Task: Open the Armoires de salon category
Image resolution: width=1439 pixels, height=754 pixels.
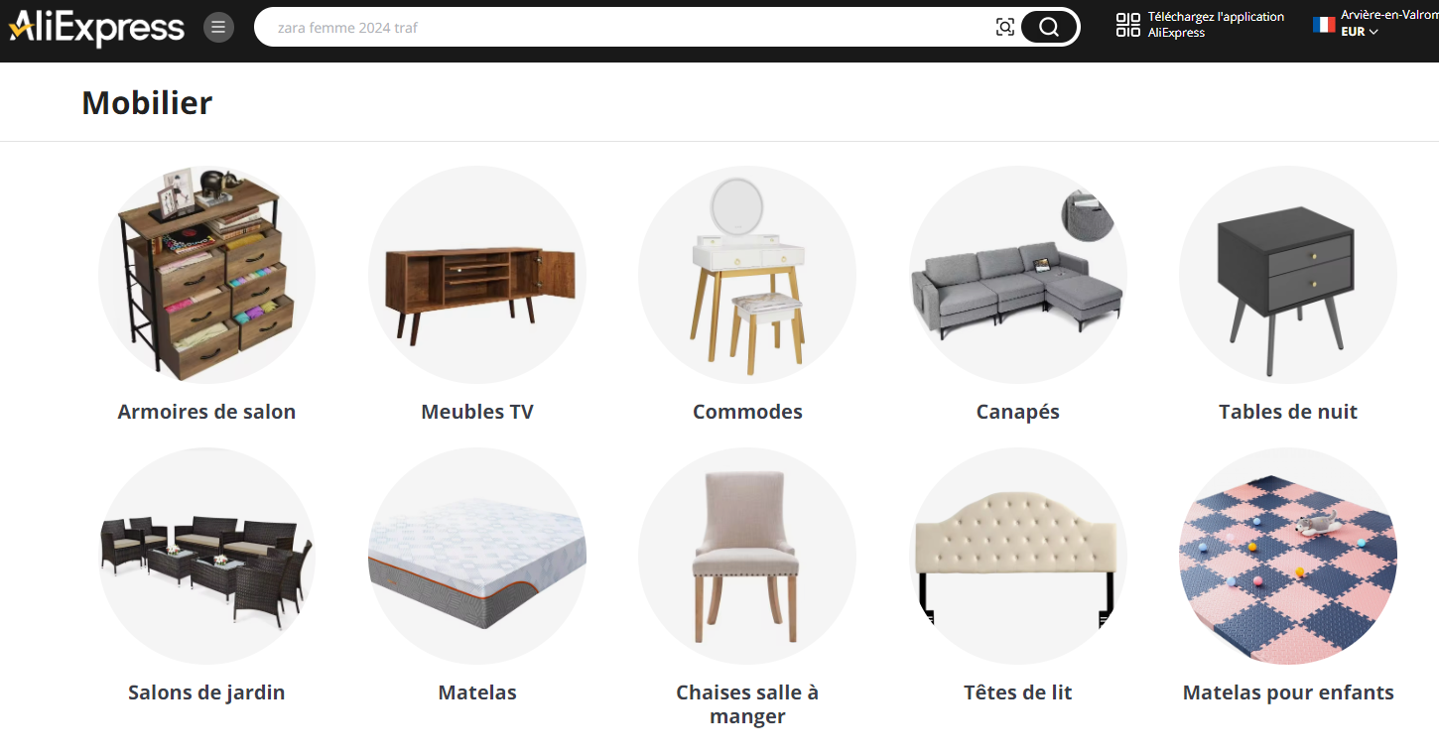Action: [206, 412]
